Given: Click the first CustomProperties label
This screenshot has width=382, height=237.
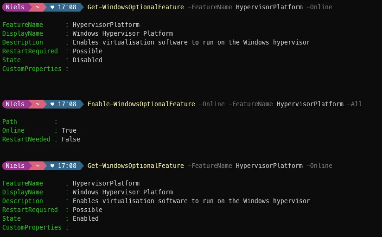Looking at the screenshot, I should (32, 69).
